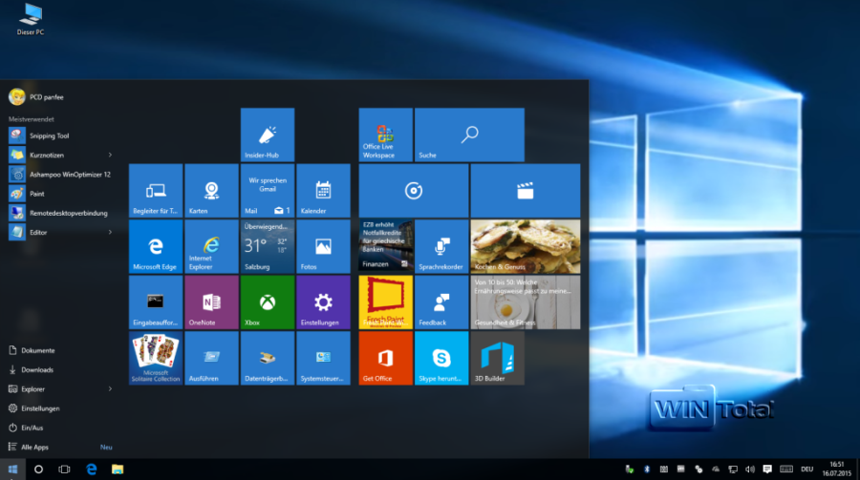Open Alle Apps list
The height and width of the screenshot is (480, 860).
(34, 447)
